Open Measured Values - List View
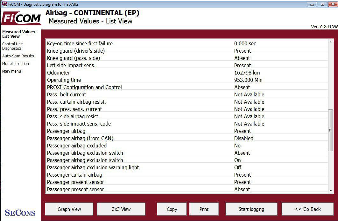The image size is (338, 221). pos(20,34)
